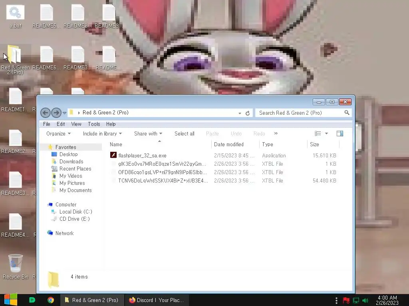Click the a.bat desktop icon
Image resolution: width=409 pixels, height=306 pixels.
pos(16,16)
